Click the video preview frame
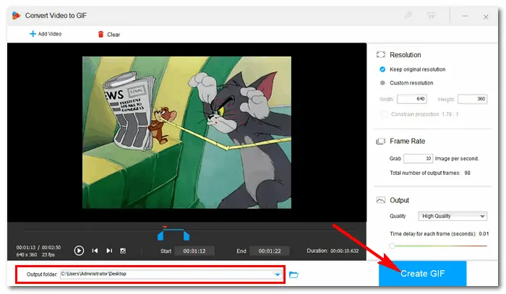The image size is (506, 294). [186, 132]
